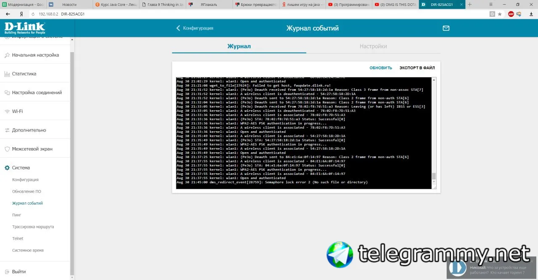Screen dimensions: 538x280
Task: Click the log console scrollbar thumb
Action: click(x=434, y=176)
